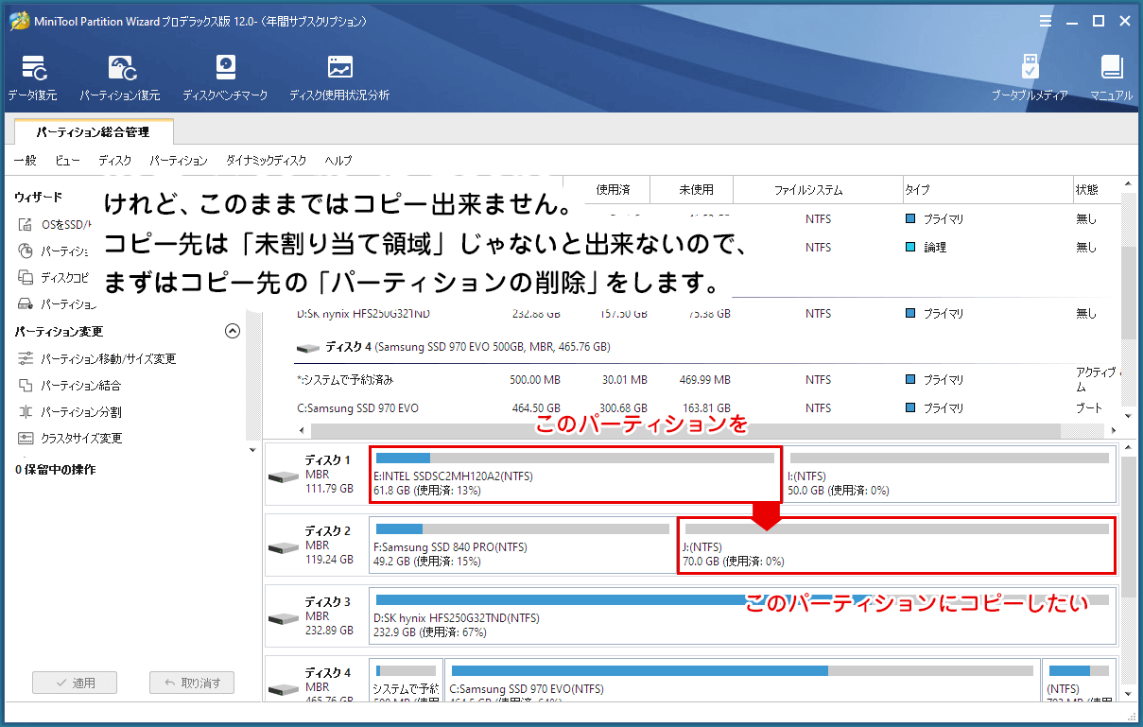The width and height of the screenshot is (1143, 727).
Task: Sort by the タイプ column header
Action: (x=986, y=190)
